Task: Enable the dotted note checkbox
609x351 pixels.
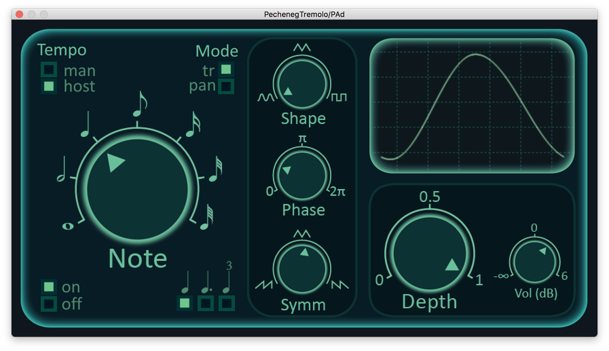Action: [206, 303]
